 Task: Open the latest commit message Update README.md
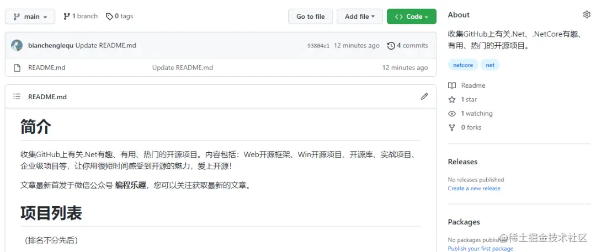click(x=105, y=46)
